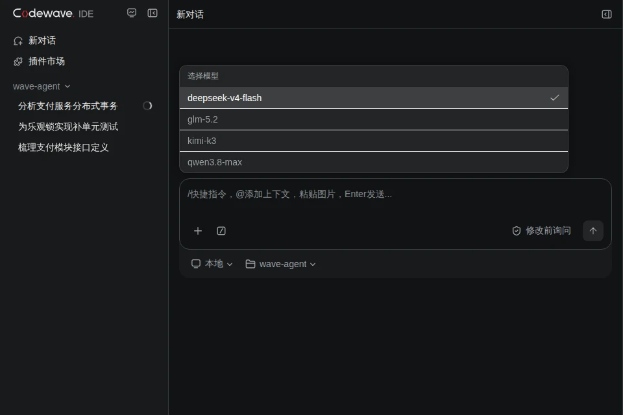Click the folder icon beside wave-agent

pos(250,264)
